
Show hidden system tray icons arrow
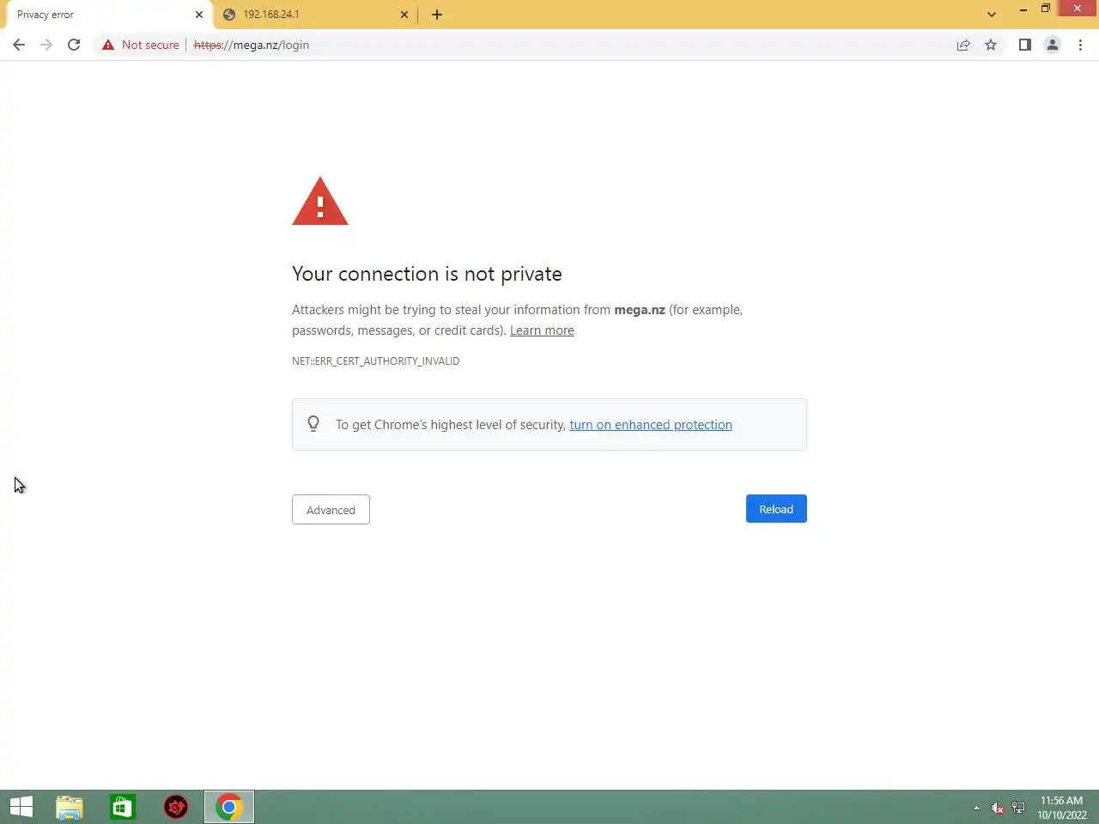coord(976,808)
